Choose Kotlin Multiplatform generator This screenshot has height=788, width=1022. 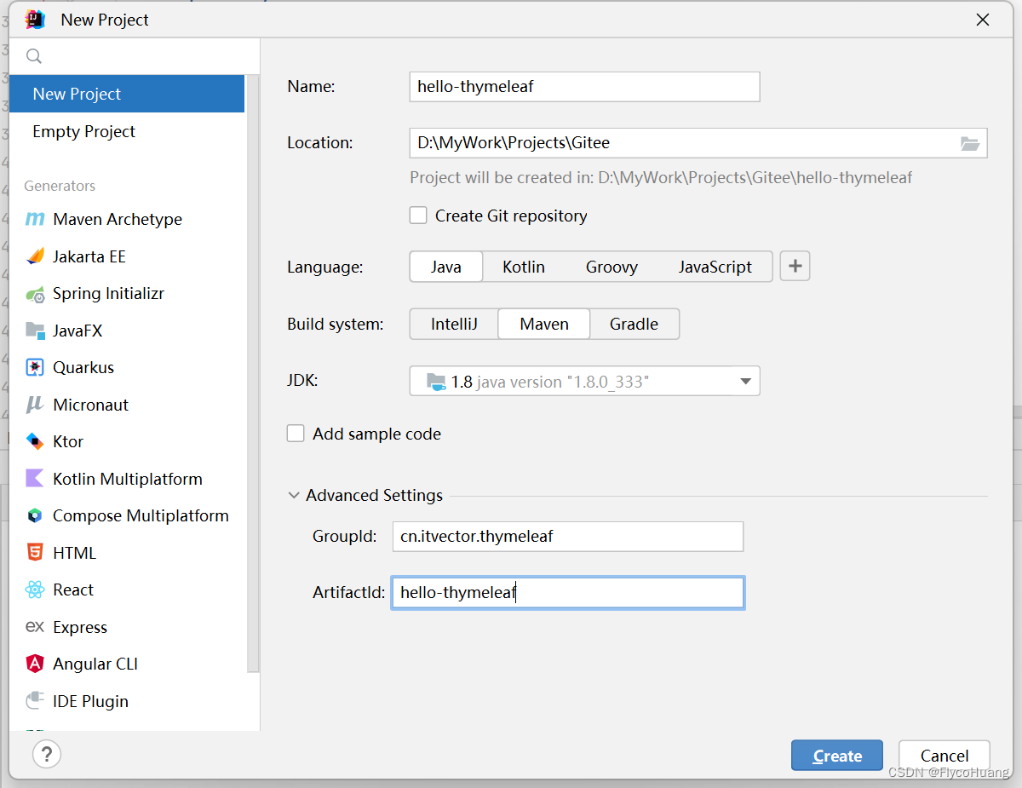click(x=127, y=479)
